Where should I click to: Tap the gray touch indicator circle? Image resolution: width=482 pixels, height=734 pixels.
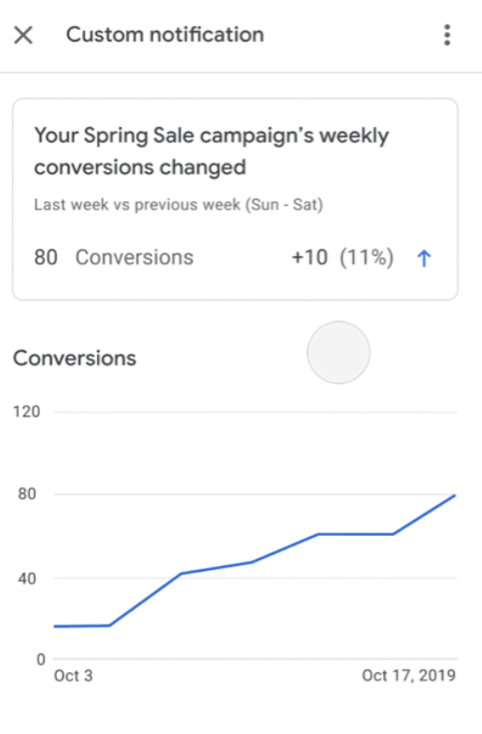[x=339, y=353]
